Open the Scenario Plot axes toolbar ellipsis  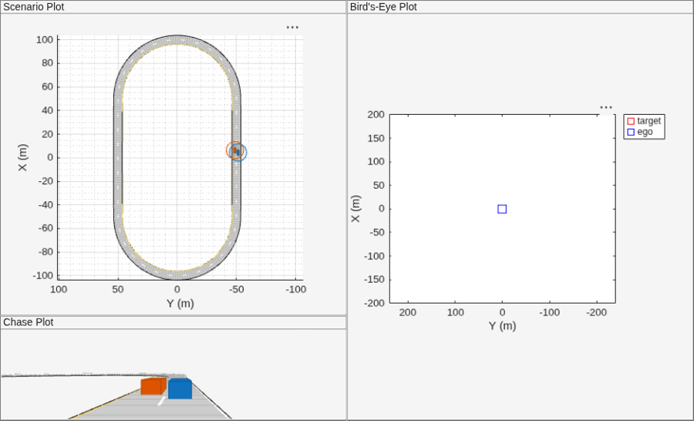[x=292, y=27]
